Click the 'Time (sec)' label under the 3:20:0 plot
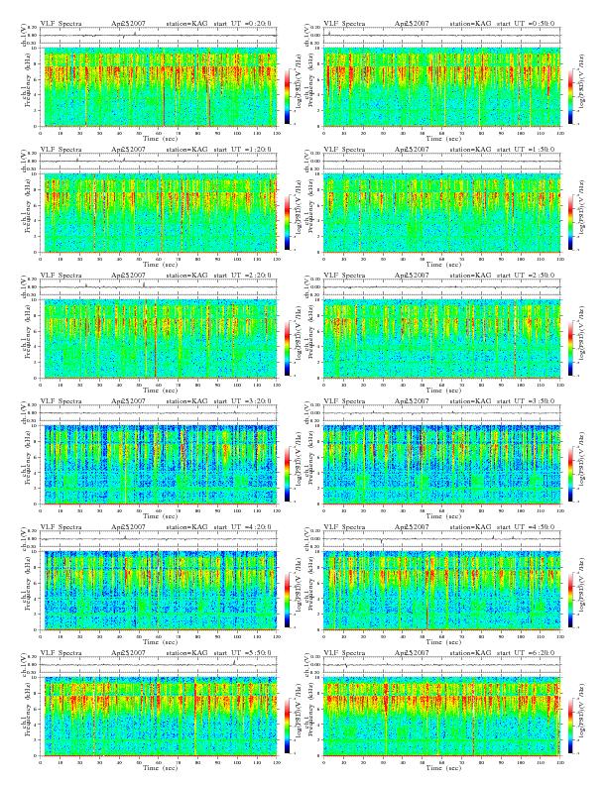 (x=160, y=516)
